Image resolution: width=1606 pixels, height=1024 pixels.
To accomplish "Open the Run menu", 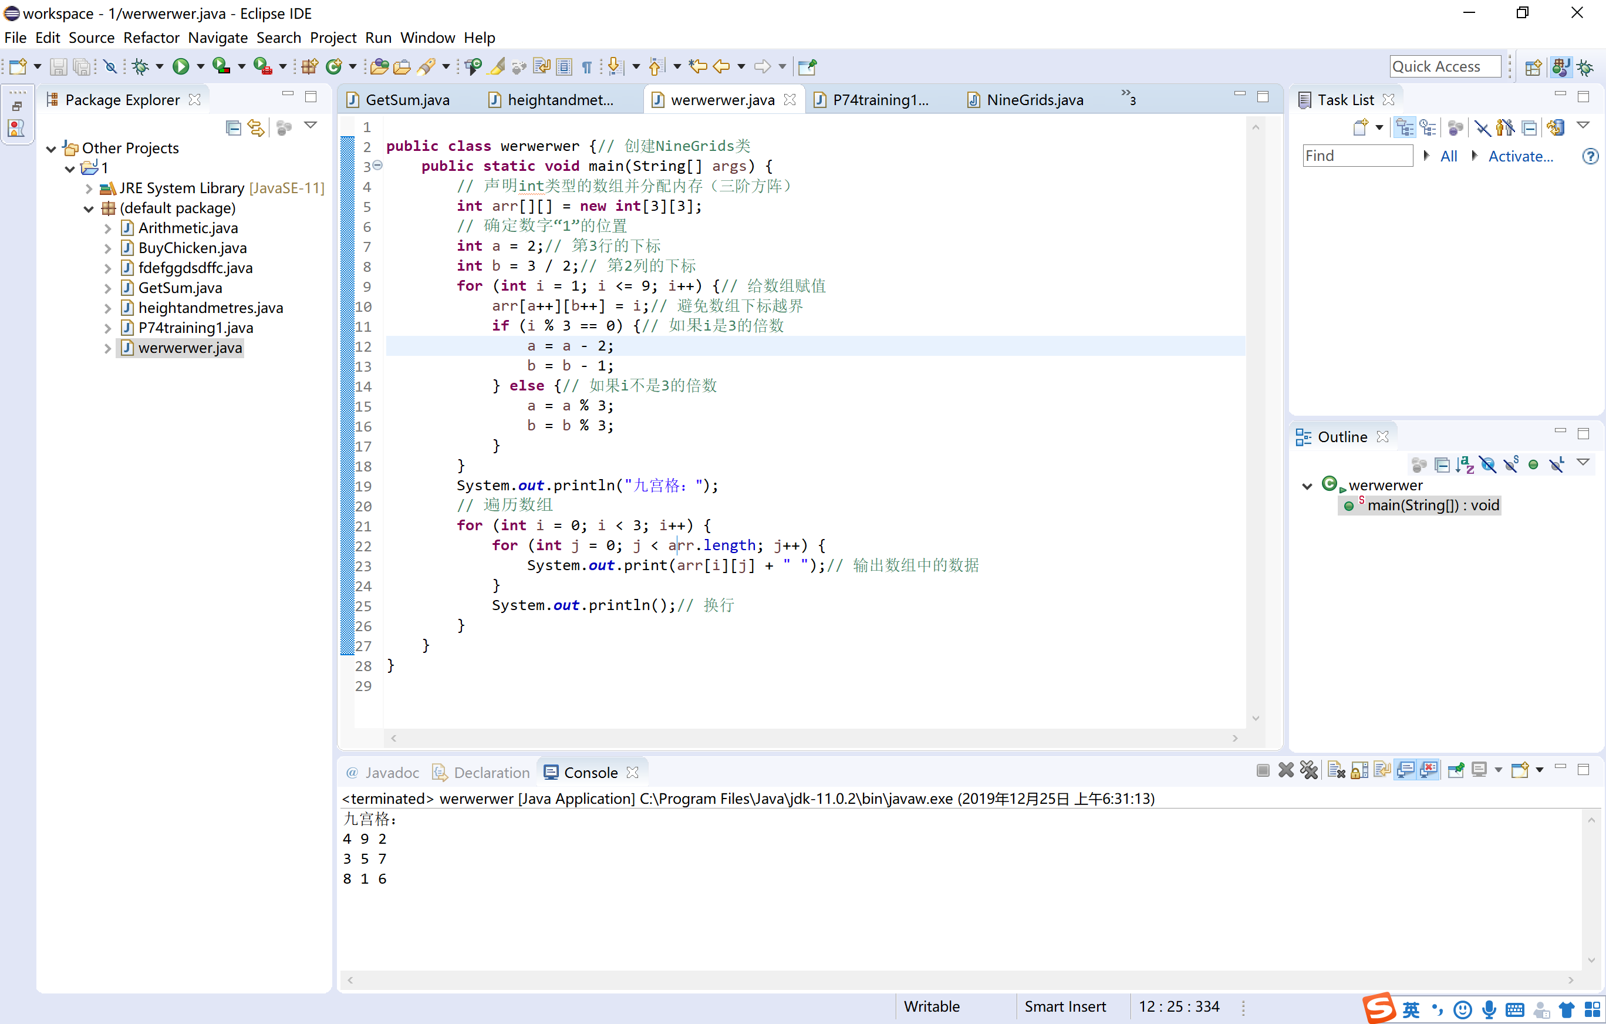I will (377, 38).
